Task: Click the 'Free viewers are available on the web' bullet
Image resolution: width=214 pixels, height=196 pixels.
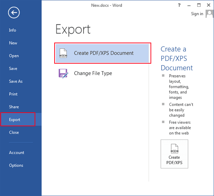Action: tap(180, 128)
